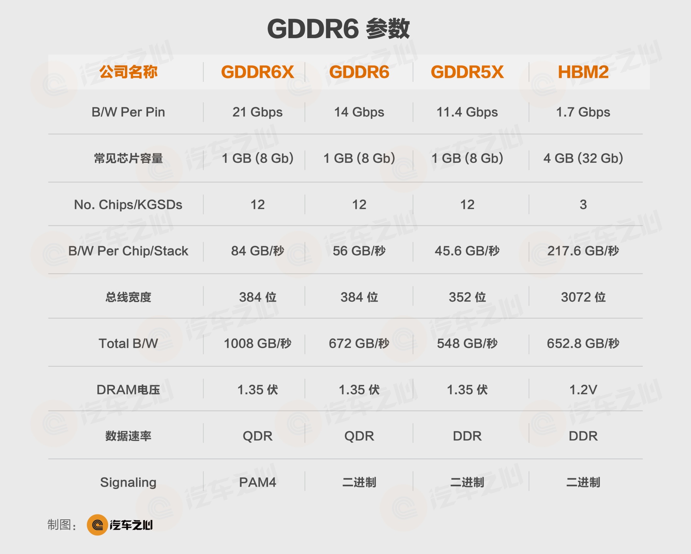Select the GDDR6X column header
The image size is (691, 554).
pyautogui.click(x=257, y=72)
